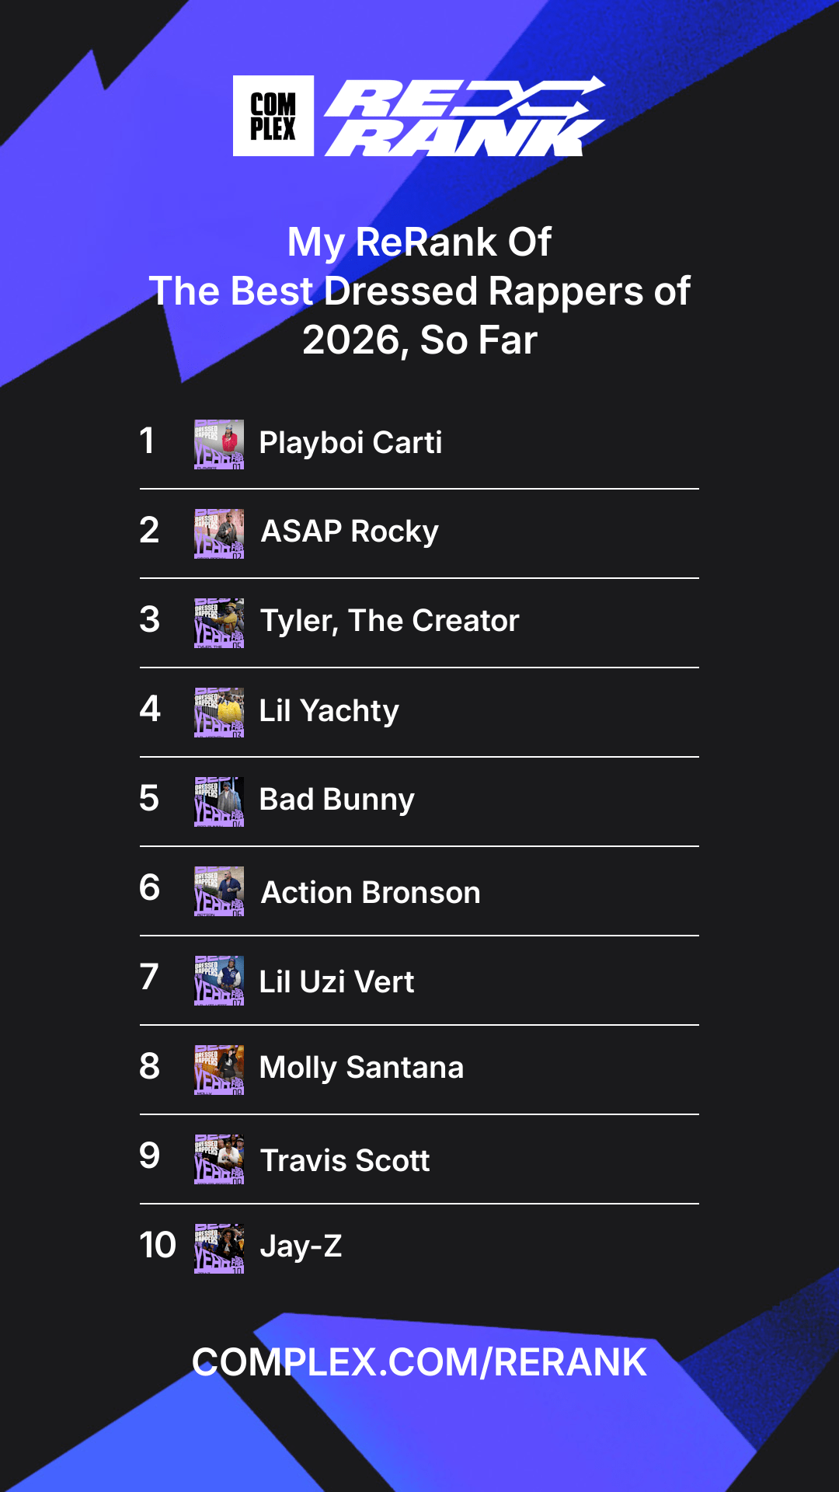Visit the COMPLEX.COM/RERANK link
The image size is (839, 1492).
pyautogui.click(x=419, y=1362)
